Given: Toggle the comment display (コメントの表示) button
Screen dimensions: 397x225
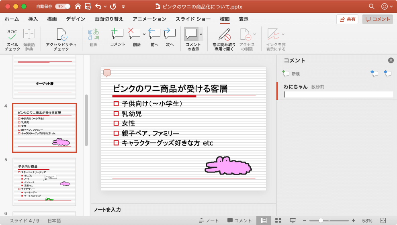Looking at the screenshot, I should (191, 34).
